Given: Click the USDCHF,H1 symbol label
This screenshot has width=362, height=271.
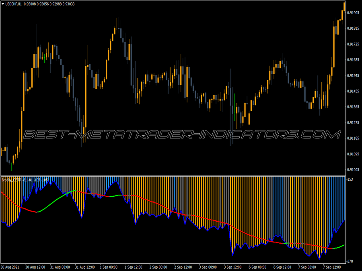Looking at the screenshot, I should coord(13,4).
